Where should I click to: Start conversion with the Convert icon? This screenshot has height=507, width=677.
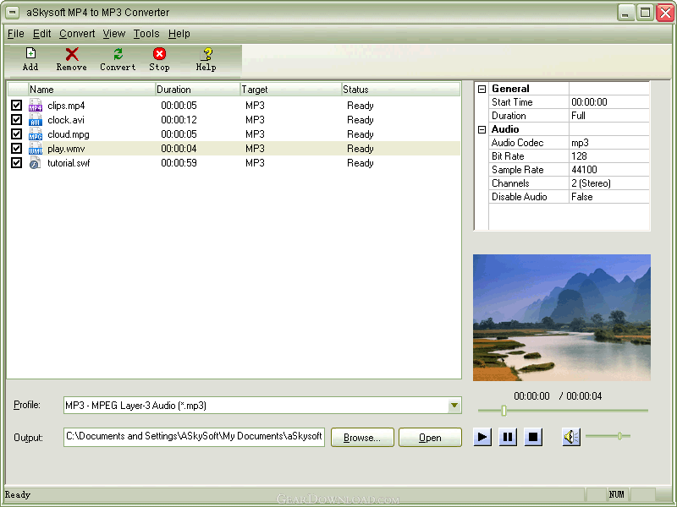coord(118,59)
